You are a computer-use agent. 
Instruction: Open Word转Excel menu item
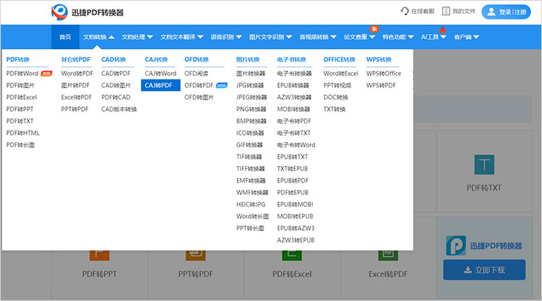[x=341, y=74]
